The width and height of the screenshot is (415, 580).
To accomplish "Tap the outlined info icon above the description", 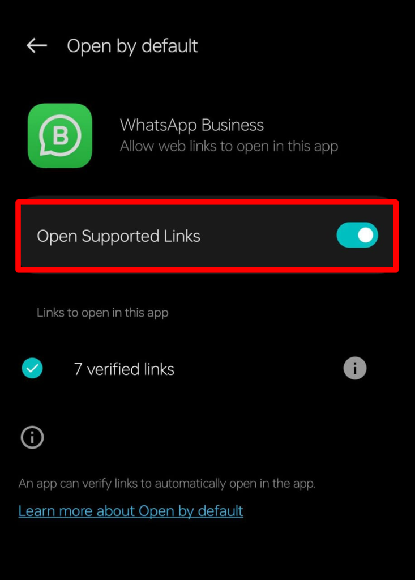I will point(32,437).
